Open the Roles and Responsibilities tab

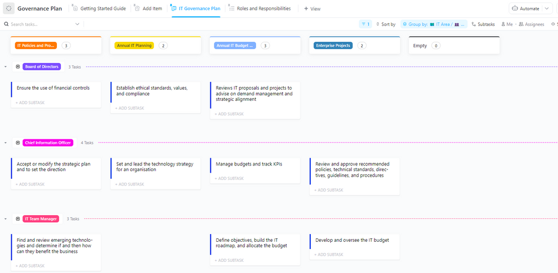[263, 9]
